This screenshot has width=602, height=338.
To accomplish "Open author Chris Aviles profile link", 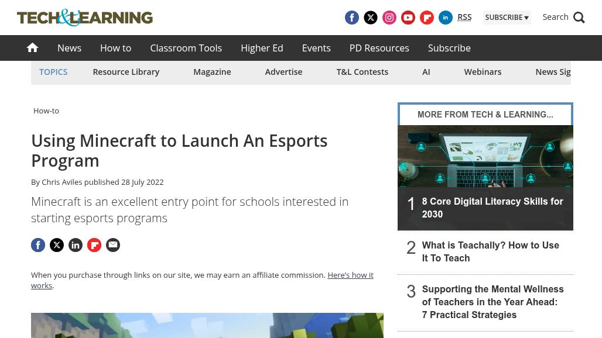I will (x=62, y=182).
